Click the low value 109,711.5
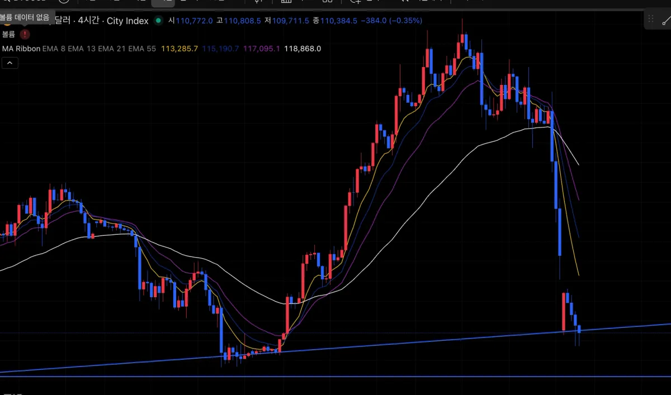671x395 pixels. [290, 21]
